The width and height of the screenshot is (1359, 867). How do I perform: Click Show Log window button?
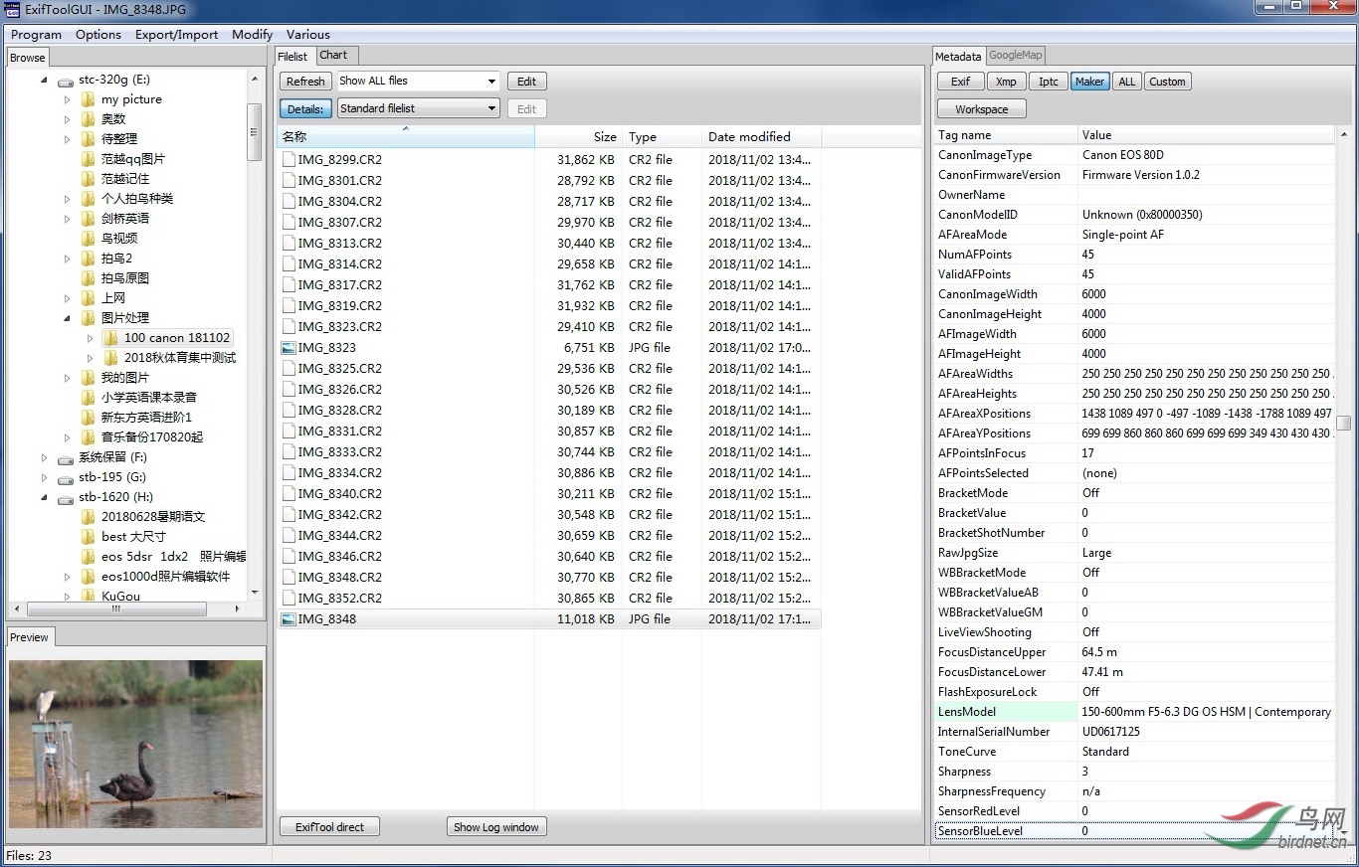[x=496, y=827]
